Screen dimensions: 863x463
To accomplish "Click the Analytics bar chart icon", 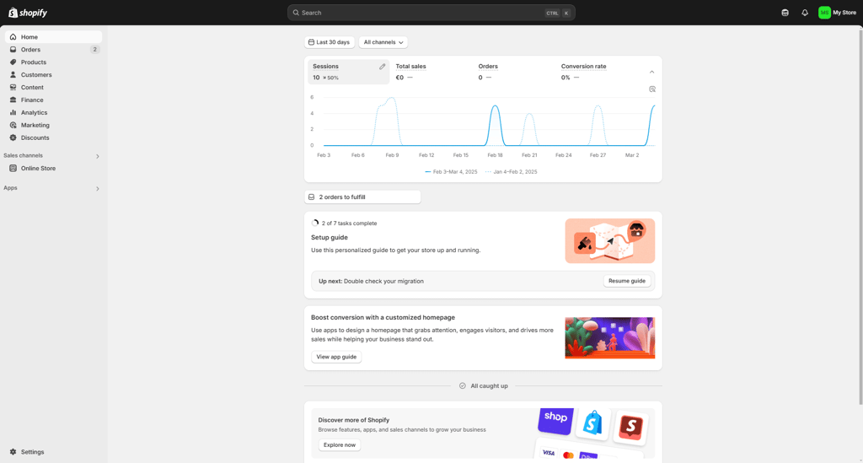I will click(13, 112).
